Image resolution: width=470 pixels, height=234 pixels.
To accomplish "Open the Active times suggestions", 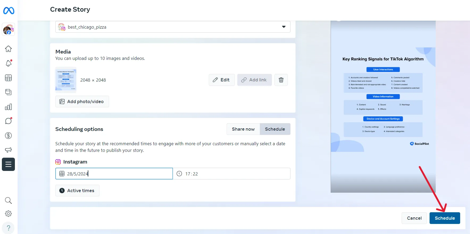I will click(77, 191).
